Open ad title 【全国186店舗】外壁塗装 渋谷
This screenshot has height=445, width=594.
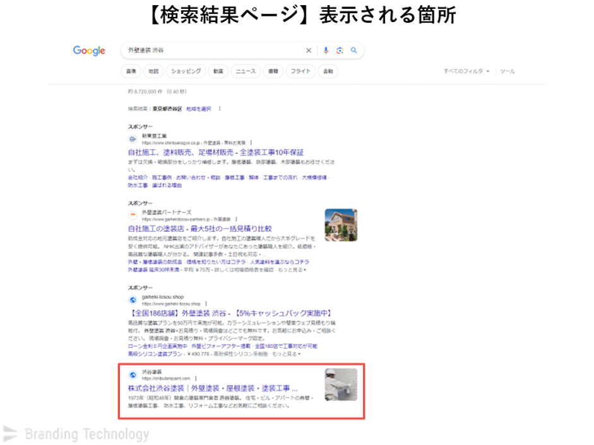pyautogui.click(x=230, y=313)
